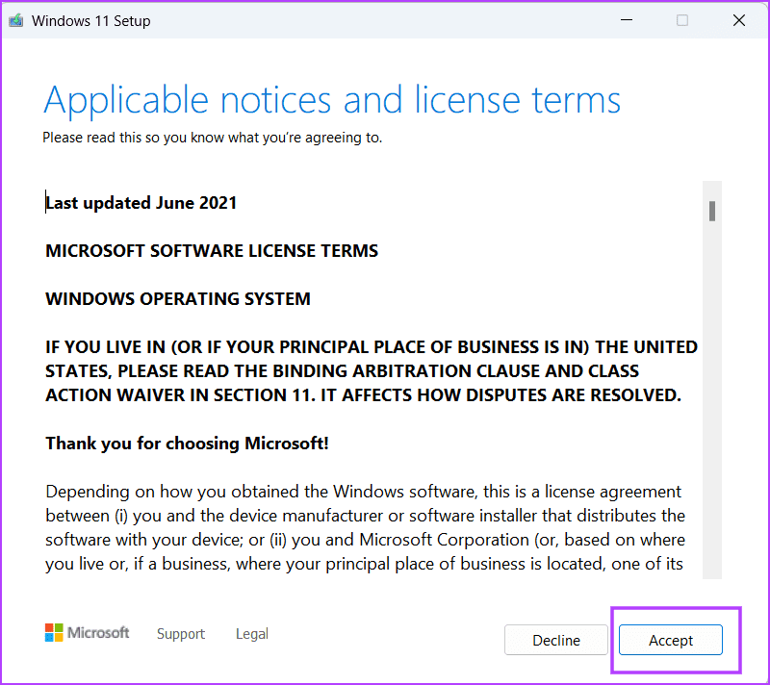
Task: Close the Windows 11 Setup window
Action: [x=738, y=20]
